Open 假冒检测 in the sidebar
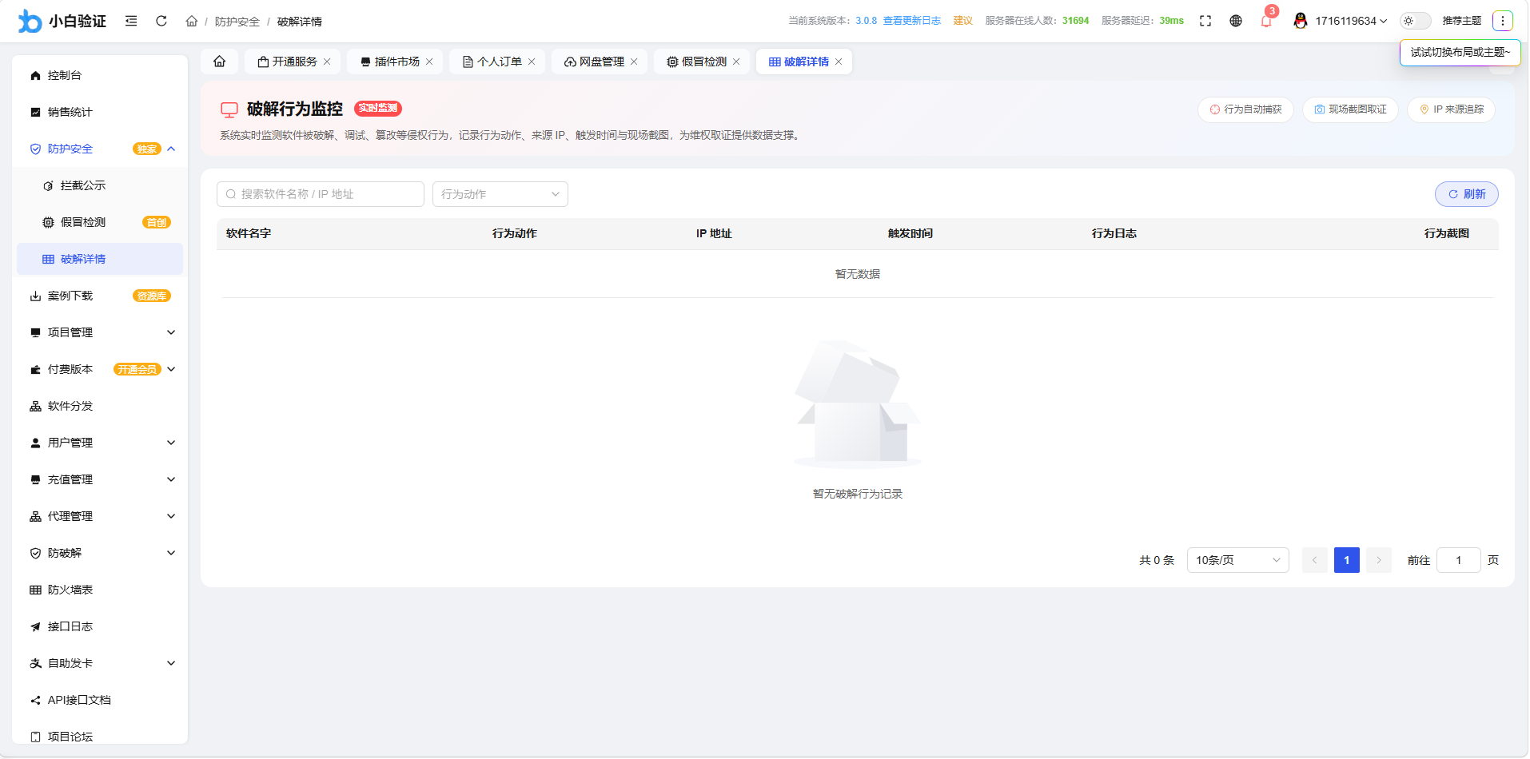Image resolution: width=1530 pixels, height=759 pixels. [100, 222]
